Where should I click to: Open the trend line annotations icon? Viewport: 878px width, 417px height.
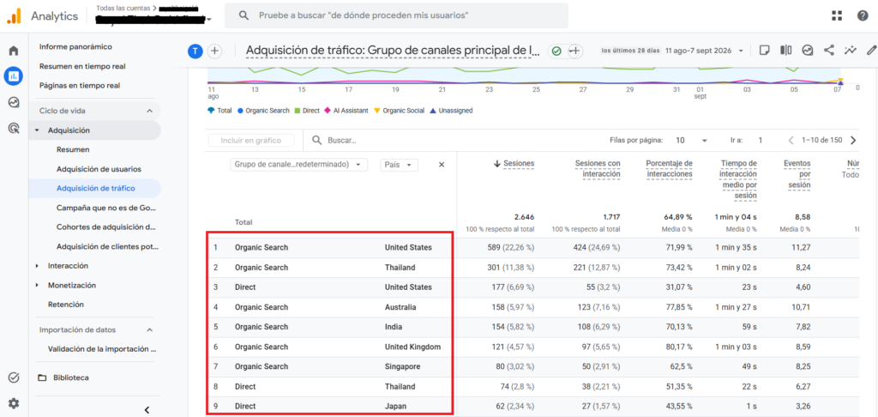click(851, 51)
